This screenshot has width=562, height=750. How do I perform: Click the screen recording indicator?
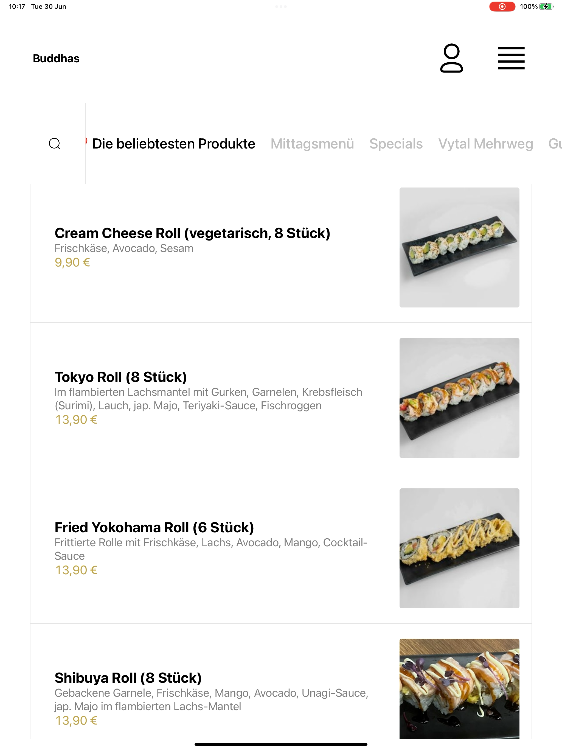(502, 6)
